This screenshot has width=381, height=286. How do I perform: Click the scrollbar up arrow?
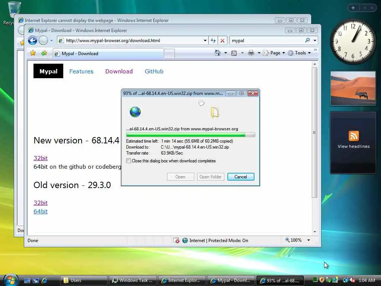pos(315,64)
